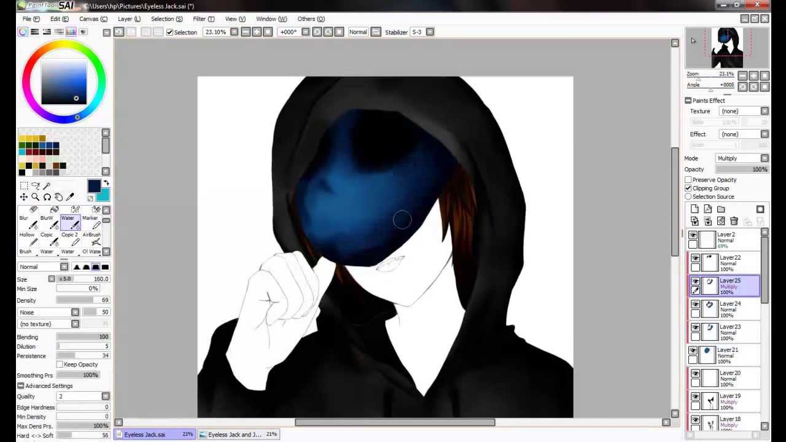Open the Filter menu

[203, 19]
